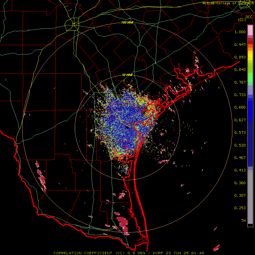Image resolution: width=255 pixels, height=255 pixels.
Task: Select the 0.360 legend value
Action: tap(240, 183)
